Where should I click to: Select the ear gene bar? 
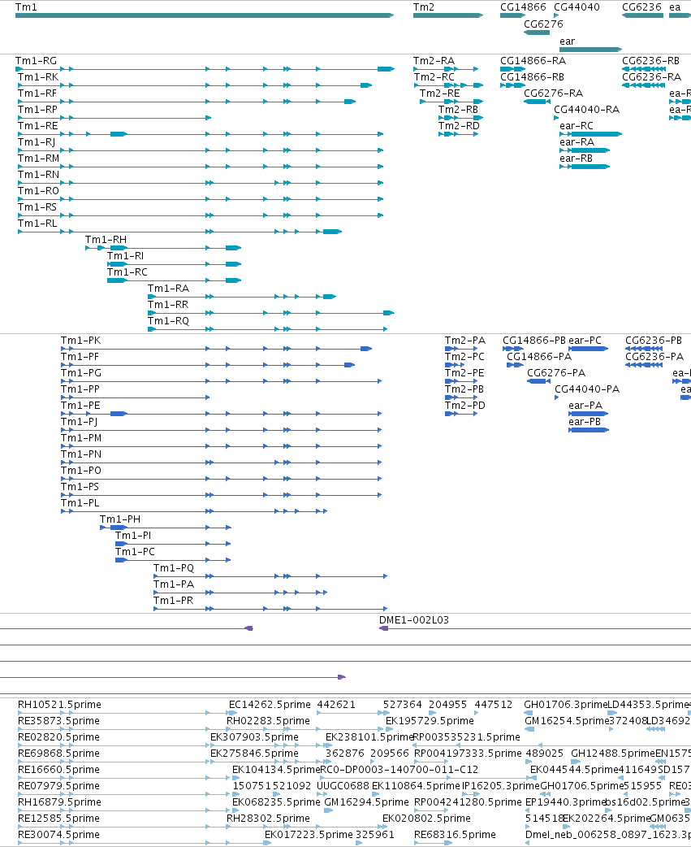tap(590, 50)
